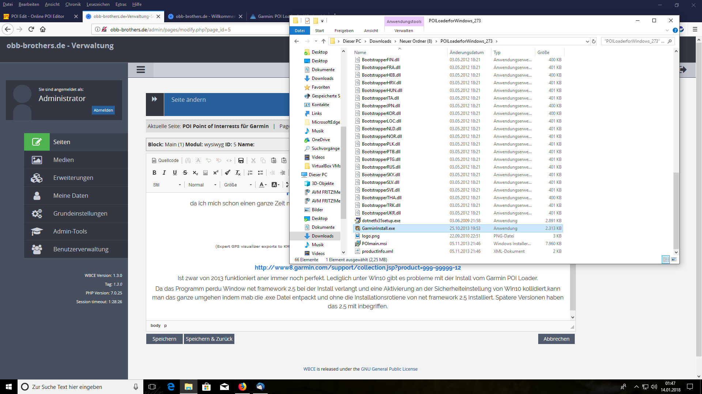The width and height of the screenshot is (702, 394).
Task: Click the save disk icon in editor toolbar
Action: [241, 161]
